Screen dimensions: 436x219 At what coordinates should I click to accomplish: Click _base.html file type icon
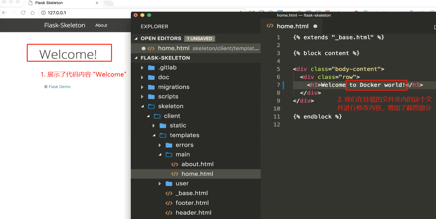pyautogui.click(x=169, y=193)
